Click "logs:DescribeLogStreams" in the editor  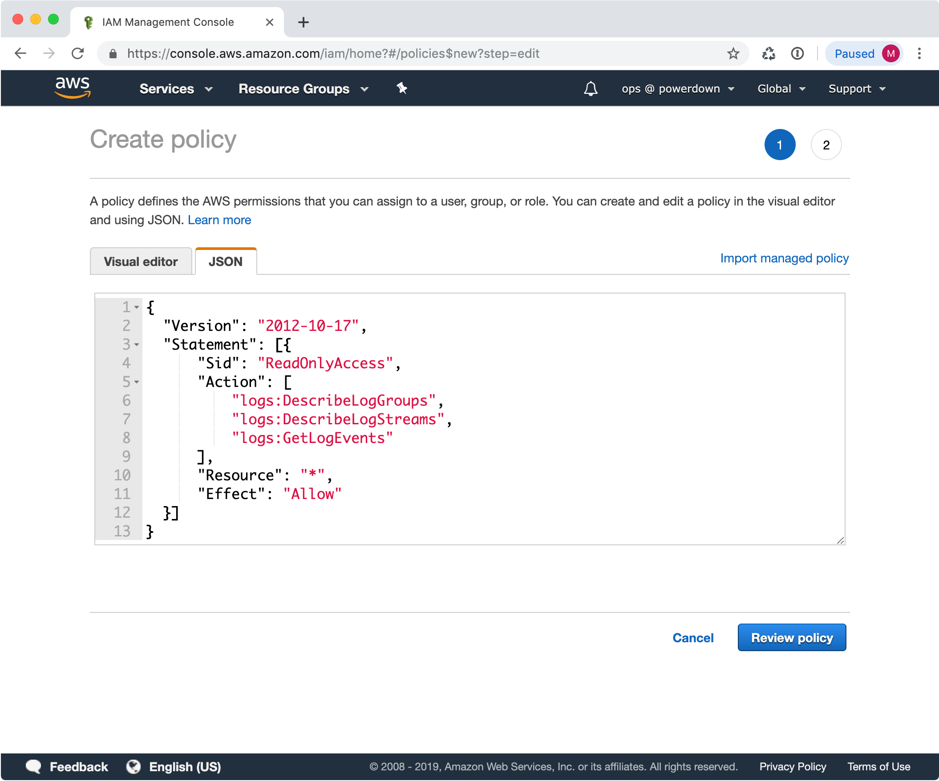tap(338, 419)
